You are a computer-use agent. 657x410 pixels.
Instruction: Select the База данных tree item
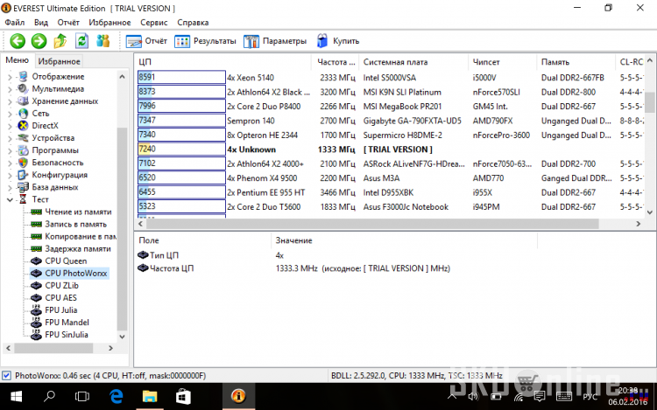(55, 187)
